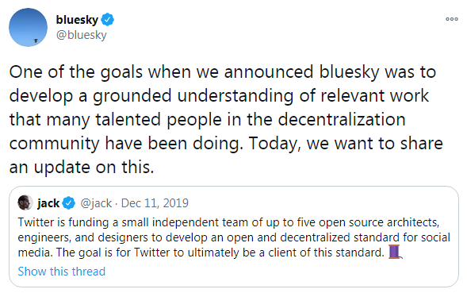Open the @bluesky handle link
The width and height of the screenshot is (467, 293).
pos(82,35)
